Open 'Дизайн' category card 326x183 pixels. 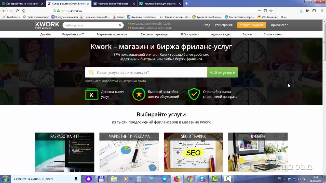(x=258, y=152)
